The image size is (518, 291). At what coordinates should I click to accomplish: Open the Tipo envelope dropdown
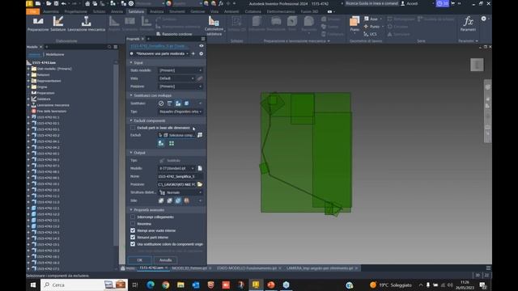coord(180,112)
